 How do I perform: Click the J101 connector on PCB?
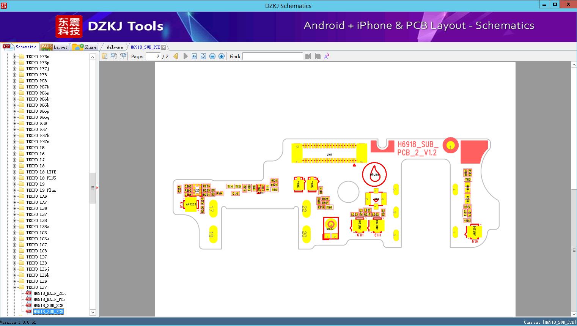coord(329,153)
